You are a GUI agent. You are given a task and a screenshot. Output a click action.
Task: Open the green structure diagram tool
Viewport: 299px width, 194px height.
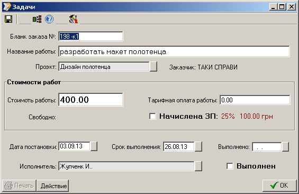click(x=37, y=19)
